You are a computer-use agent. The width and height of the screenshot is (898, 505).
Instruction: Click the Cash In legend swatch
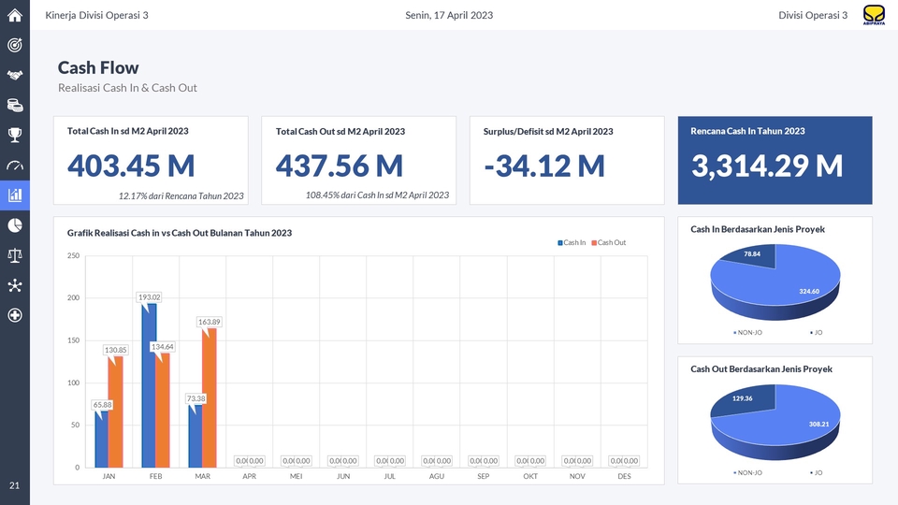559,243
